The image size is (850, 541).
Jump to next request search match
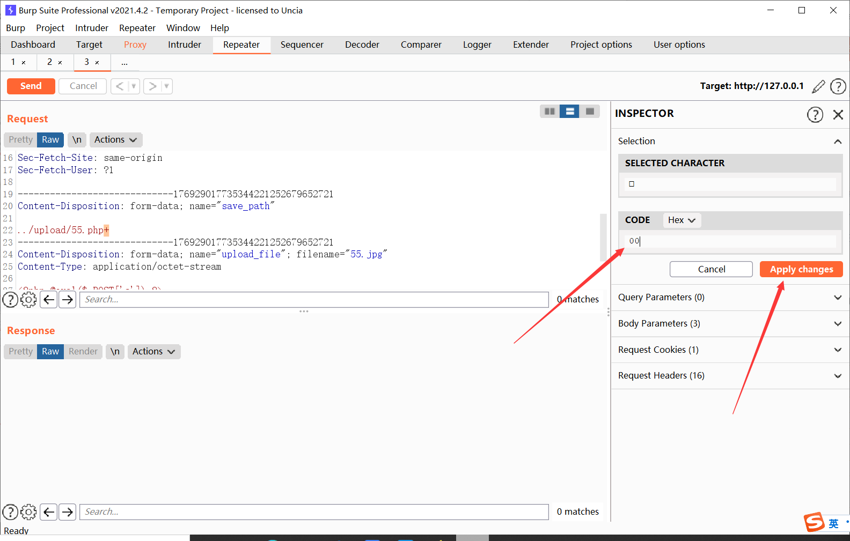click(x=67, y=299)
